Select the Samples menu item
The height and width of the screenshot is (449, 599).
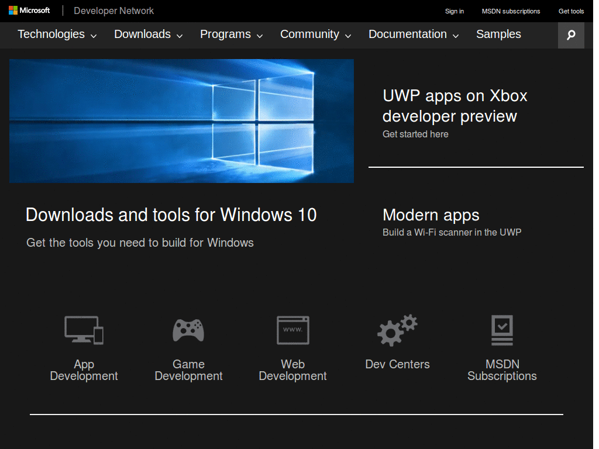[498, 34]
